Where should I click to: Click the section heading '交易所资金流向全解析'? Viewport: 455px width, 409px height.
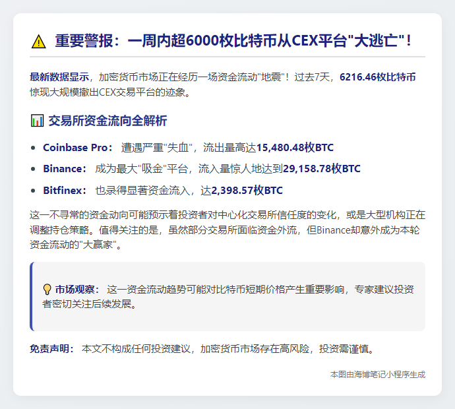coord(107,121)
